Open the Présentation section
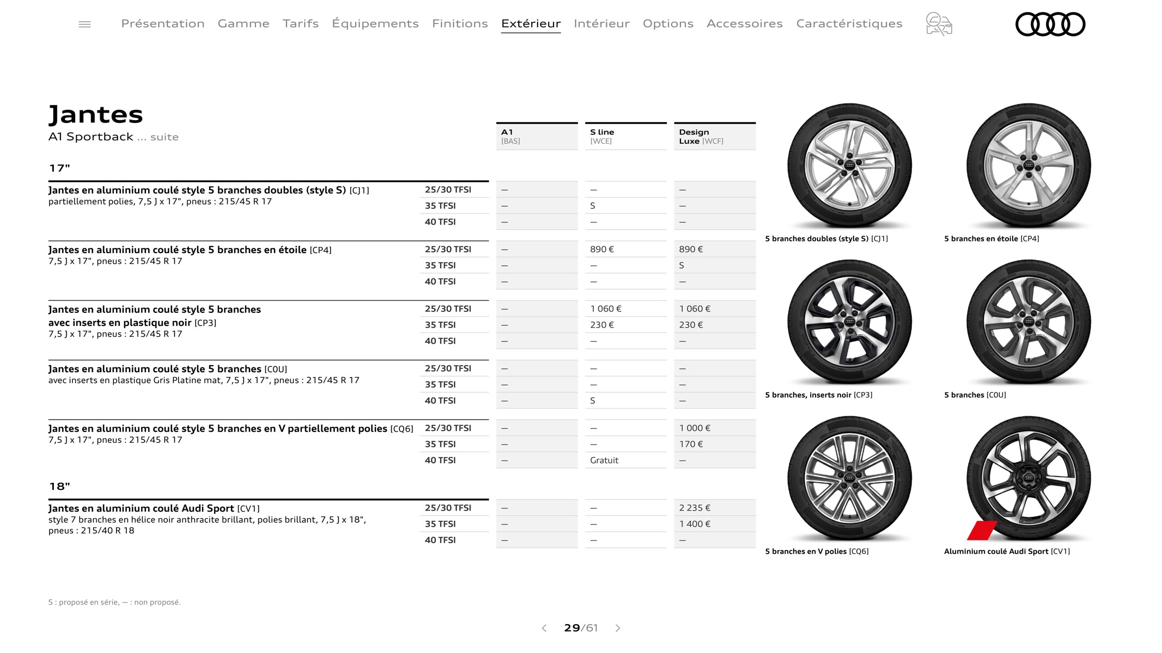The image size is (1162, 653). tap(163, 23)
